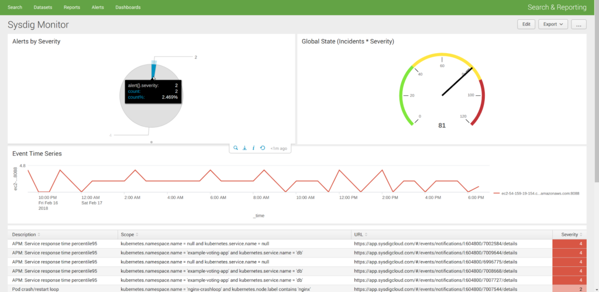Click the 'Alerts by Severity' panel title
The height and width of the screenshot is (292, 599).
(x=36, y=41)
